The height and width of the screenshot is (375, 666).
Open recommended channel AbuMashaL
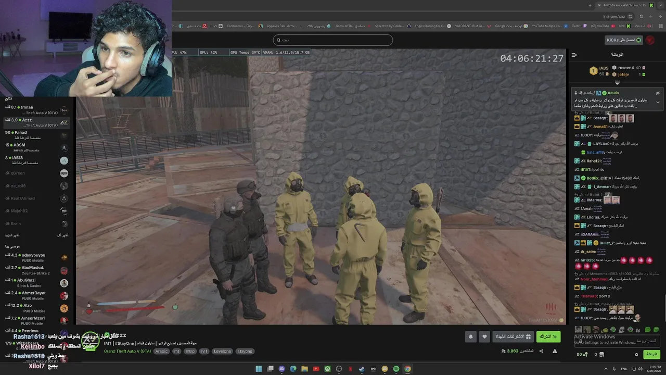tap(36, 270)
